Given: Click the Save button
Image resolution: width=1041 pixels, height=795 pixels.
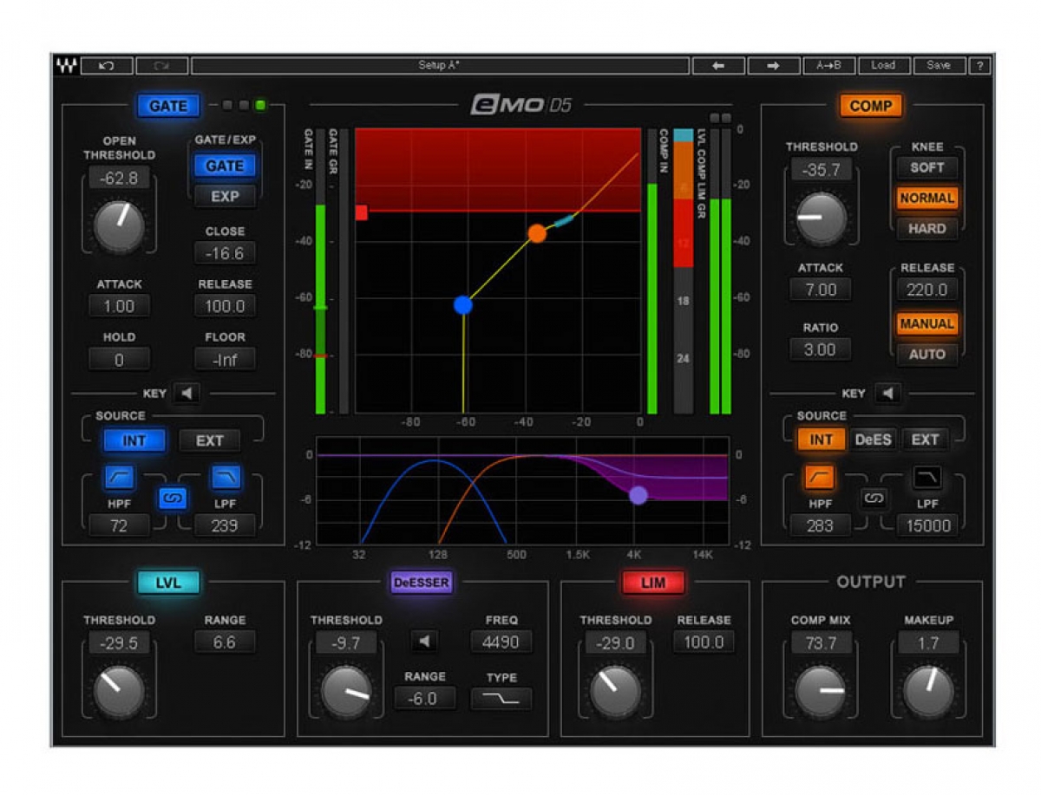Looking at the screenshot, I should click(939, 66).
